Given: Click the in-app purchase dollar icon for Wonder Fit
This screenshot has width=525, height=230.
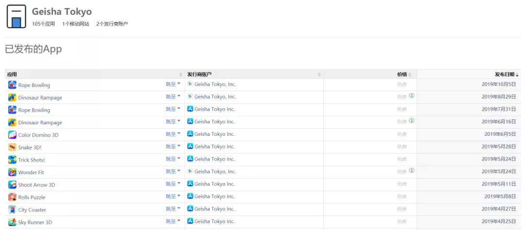Looking at the screenshot, I should click(x=412, y=170).
